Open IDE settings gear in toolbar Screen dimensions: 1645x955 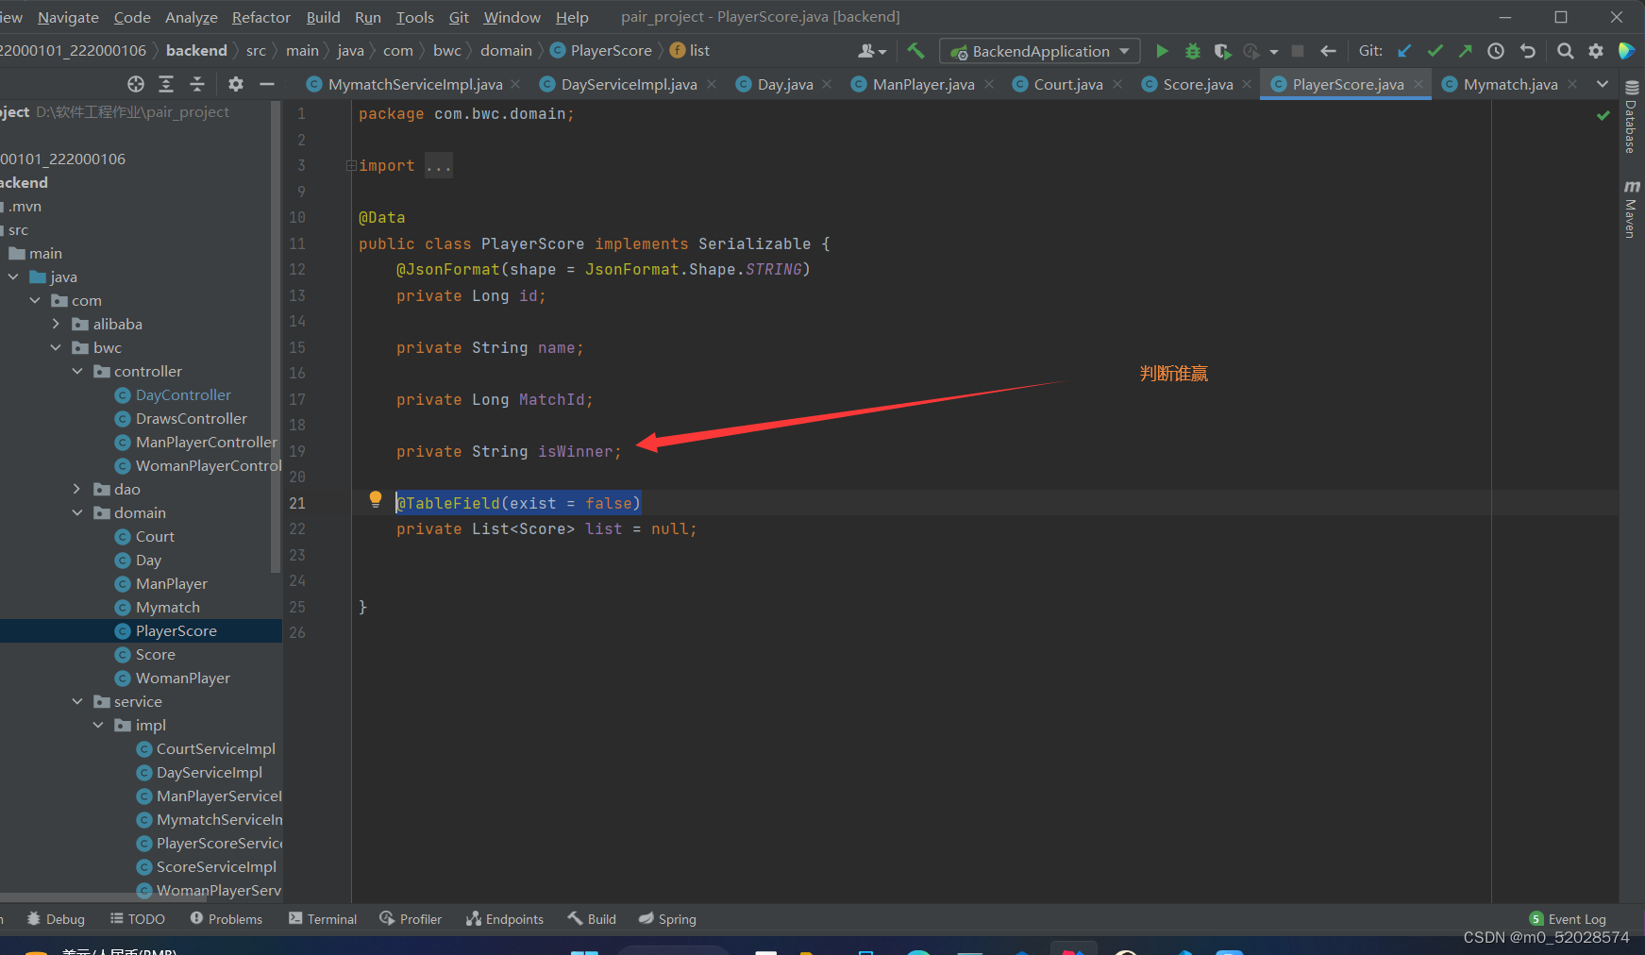[1596, 51]
